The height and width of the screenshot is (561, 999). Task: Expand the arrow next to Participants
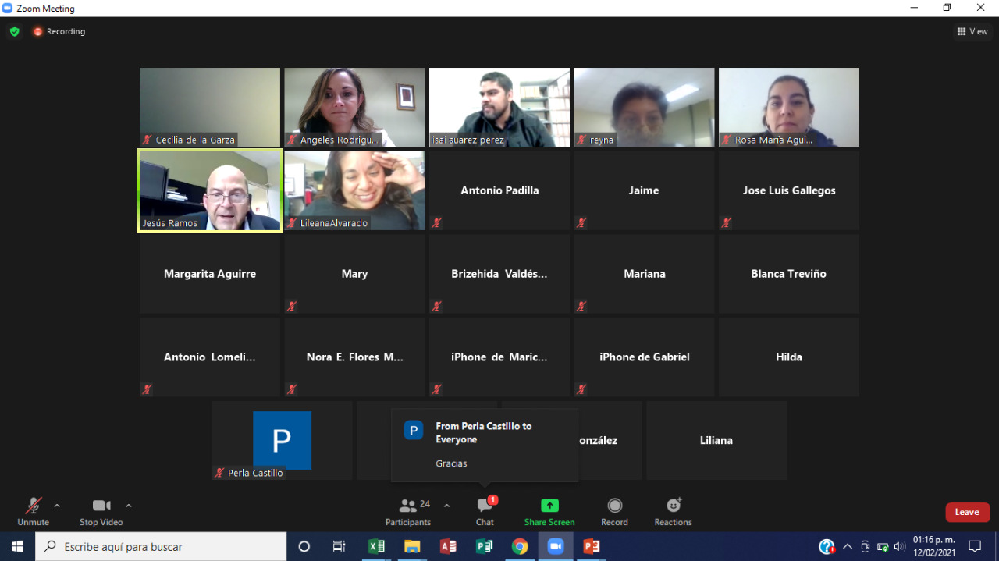click(446, 506)
